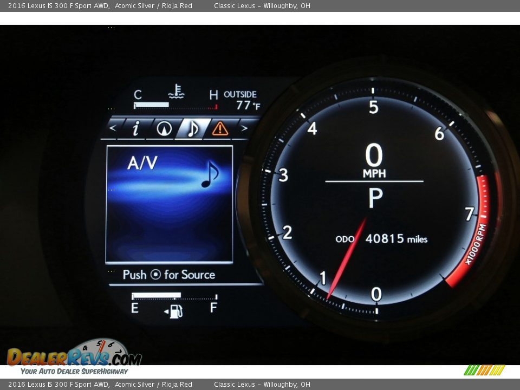520x390 pixels.
Task: Click the 'F' full fuel marker
Action: [x=213, y=308]
